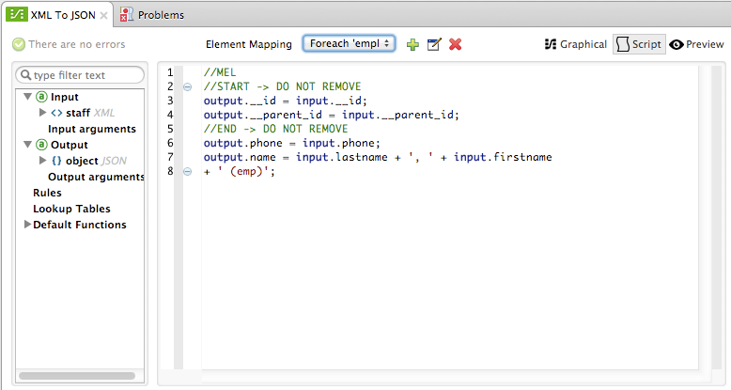Open the Foreach 'empl' element mapping dropdown

(349, 44)
